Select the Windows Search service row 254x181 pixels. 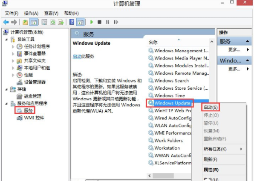178,81
